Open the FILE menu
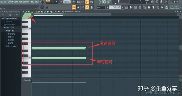 pyautogui.click(x=2, y=2)
